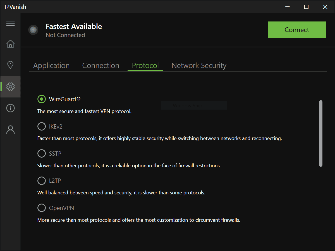Screen dimensions: 335x251
Task: Click the 'Slower than other protocols' description
Action: (x=129, y=166)
